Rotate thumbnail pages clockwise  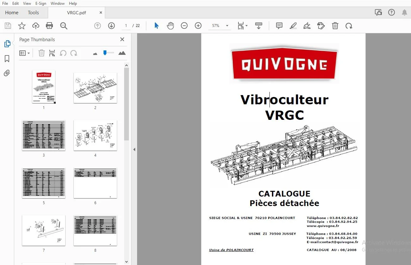coord(74,53)
